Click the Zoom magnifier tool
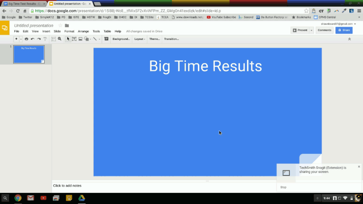This screenshot has width=363, height=204. 60,39
